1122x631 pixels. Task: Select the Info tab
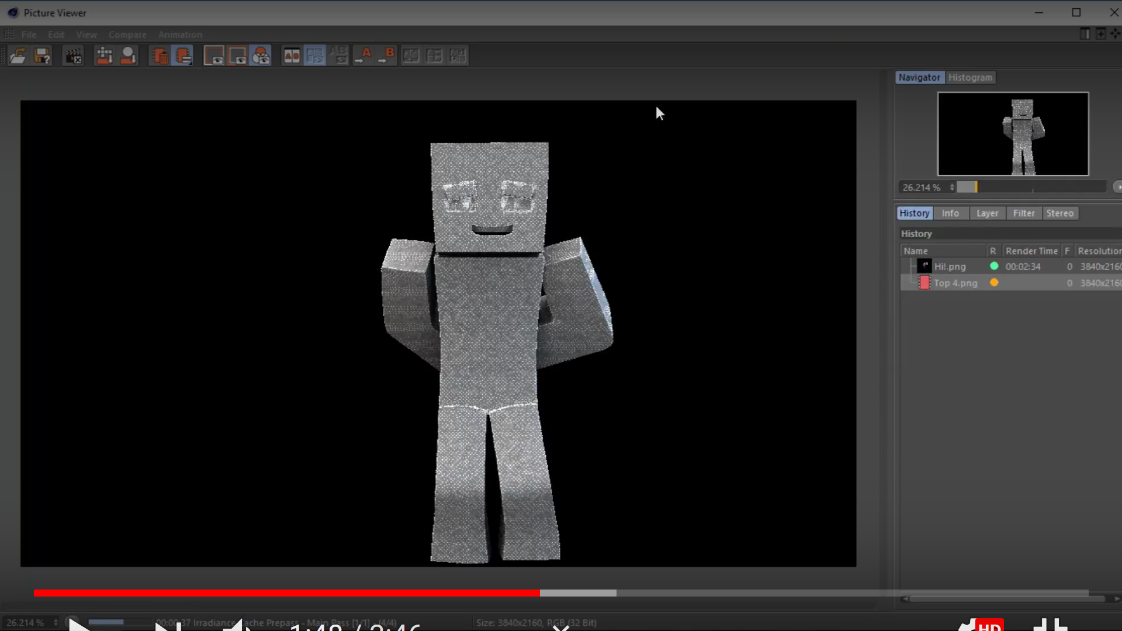coord(950,213)
